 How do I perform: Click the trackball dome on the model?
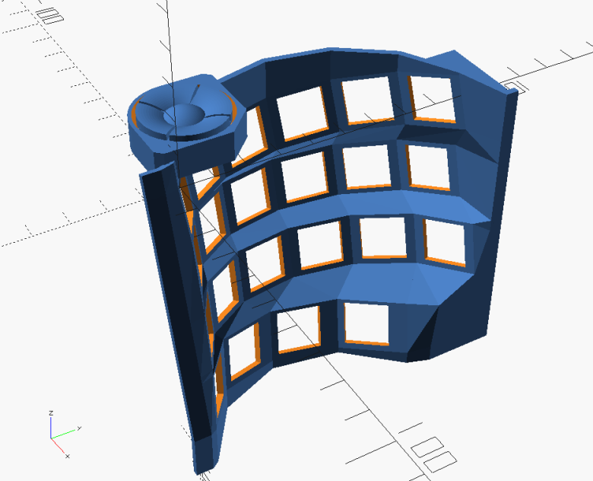184,113
